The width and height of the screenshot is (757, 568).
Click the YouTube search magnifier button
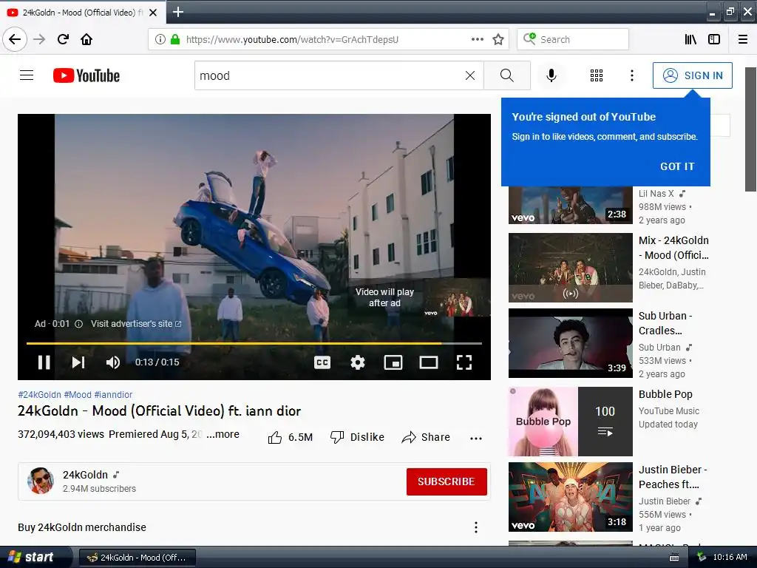point(507,75)
